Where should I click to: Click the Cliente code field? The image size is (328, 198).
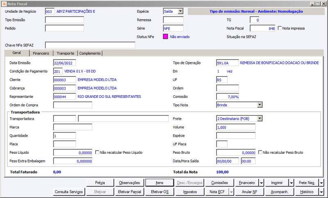coord(64,80)
